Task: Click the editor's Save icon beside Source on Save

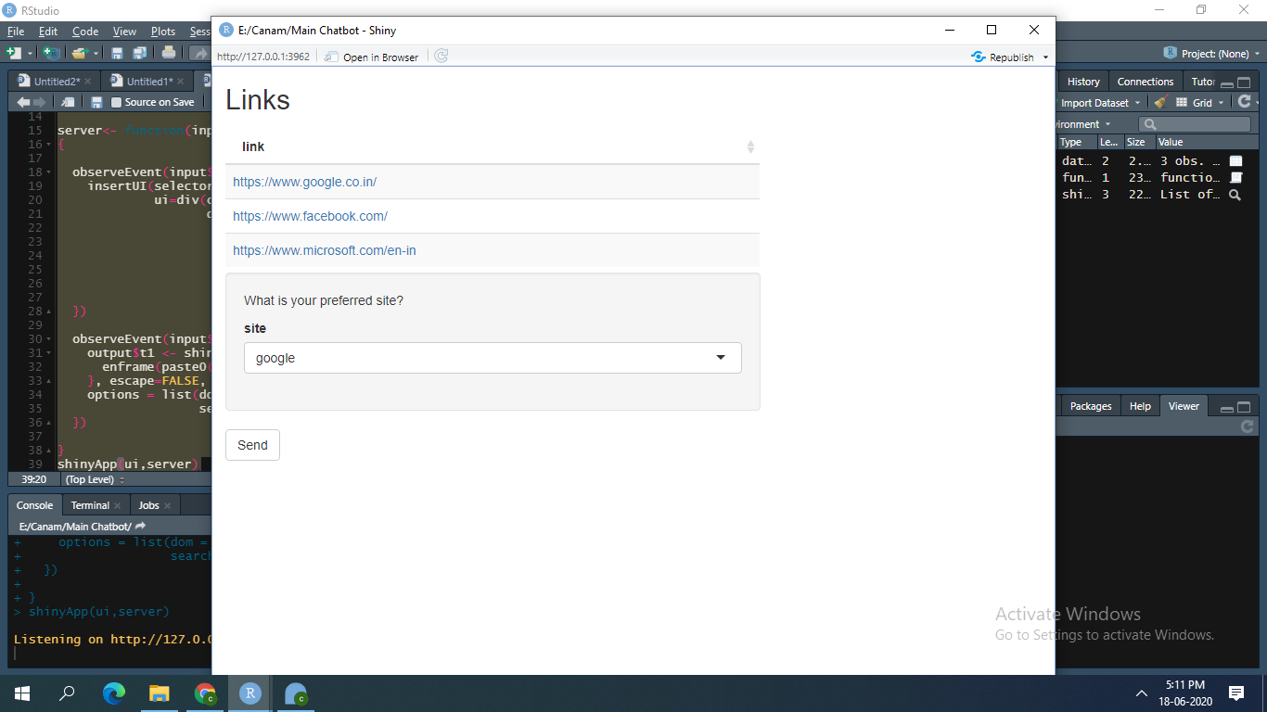Action: [x=96, y=102]
